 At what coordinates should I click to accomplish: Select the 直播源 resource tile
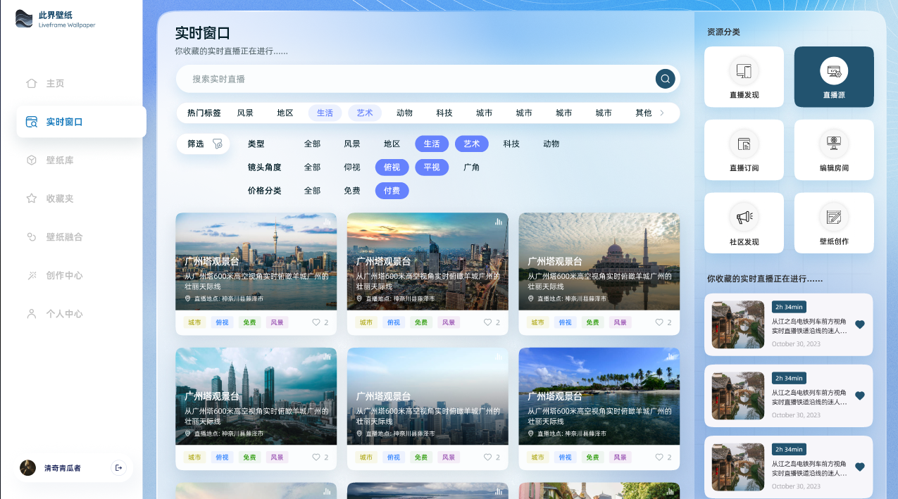(834, 77)
